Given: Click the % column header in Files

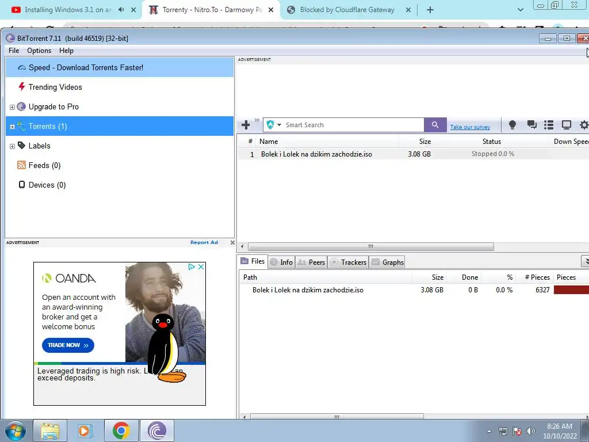Looking at the screenshot, I should pyautogui.click(x=499, y=277).
